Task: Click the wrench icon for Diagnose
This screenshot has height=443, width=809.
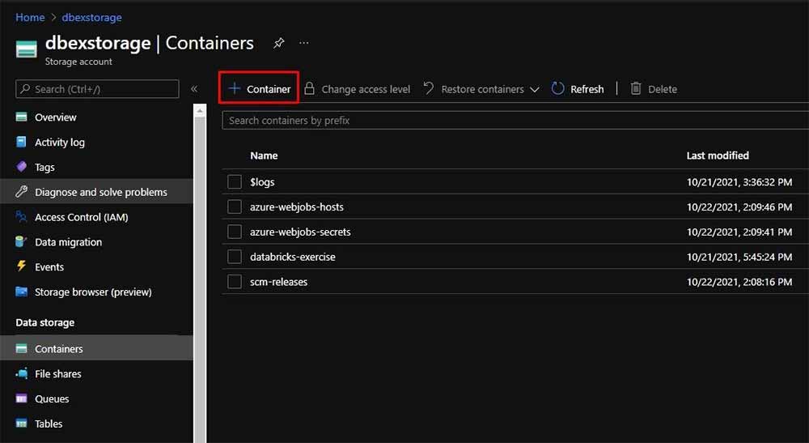Action: (21, 192)
